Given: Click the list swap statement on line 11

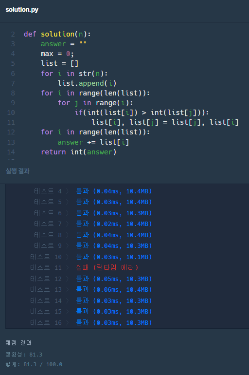Looking at the screenshot, I should [165, 122].
